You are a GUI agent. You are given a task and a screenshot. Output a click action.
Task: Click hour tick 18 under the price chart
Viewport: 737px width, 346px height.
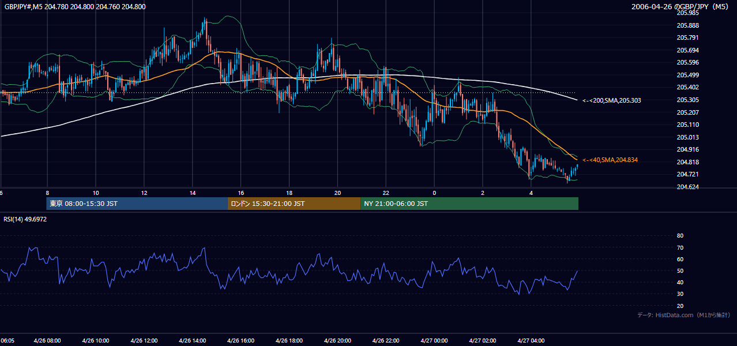pyautogui.click(x=289, y=193)
